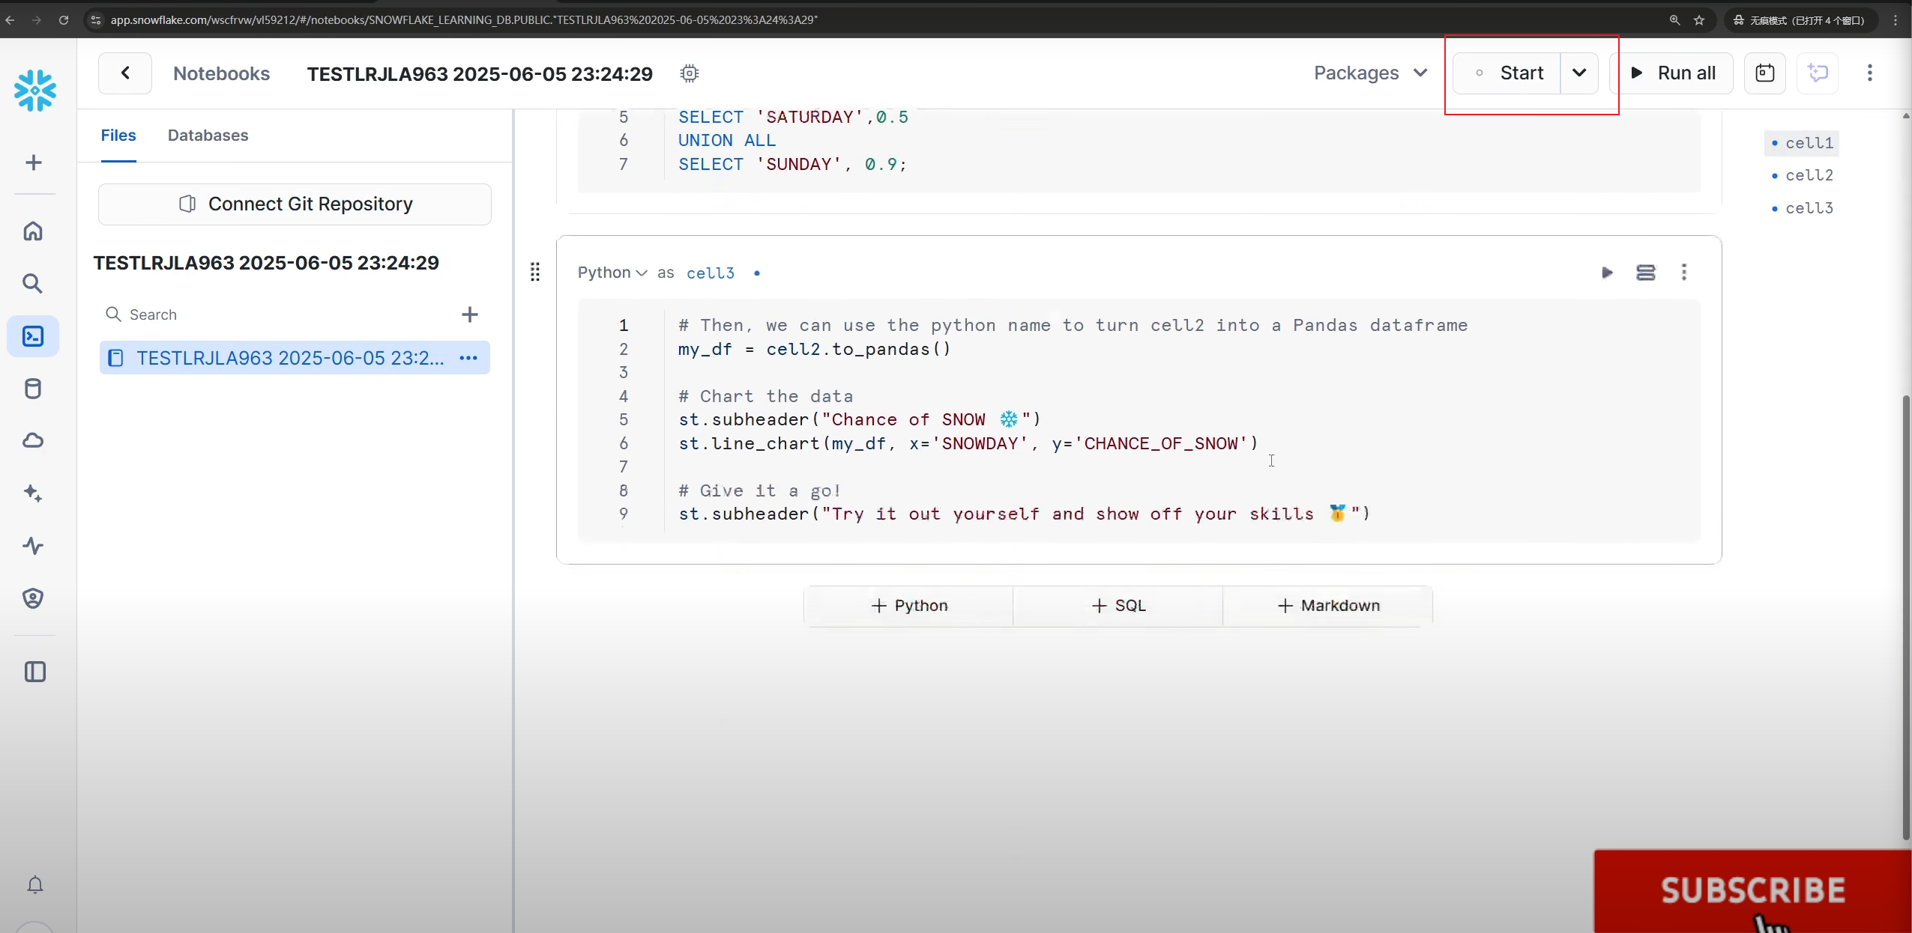Go to Home in the left sidebar
Viewport: 1912px width, 933px height.
click(33, 231)
